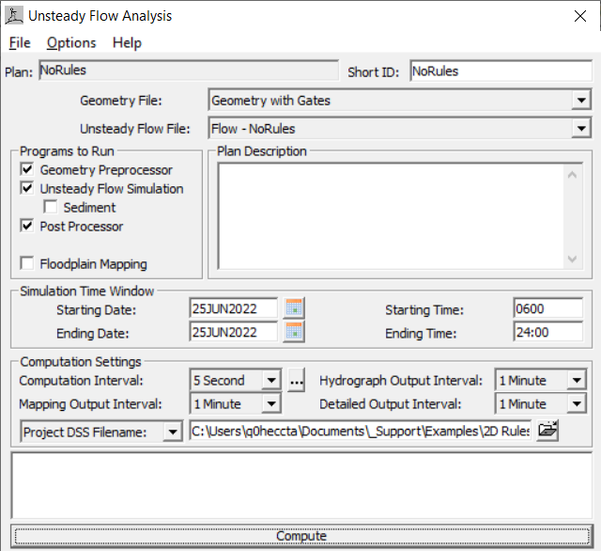Open the Project DSS Filename dropdown
Image resolution: width=601 pixels, height=551 pixels.
pos(172,432)
